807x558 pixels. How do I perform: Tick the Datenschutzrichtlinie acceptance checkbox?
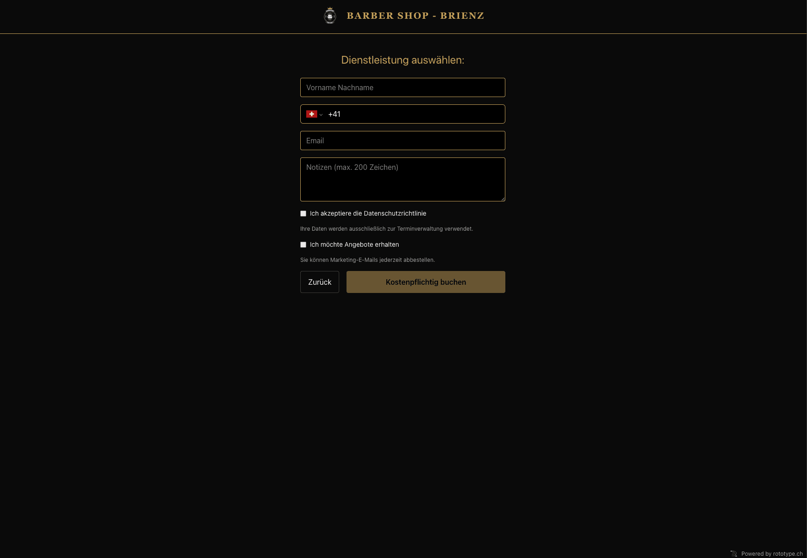pyautogui.click(x=303, y=214)
